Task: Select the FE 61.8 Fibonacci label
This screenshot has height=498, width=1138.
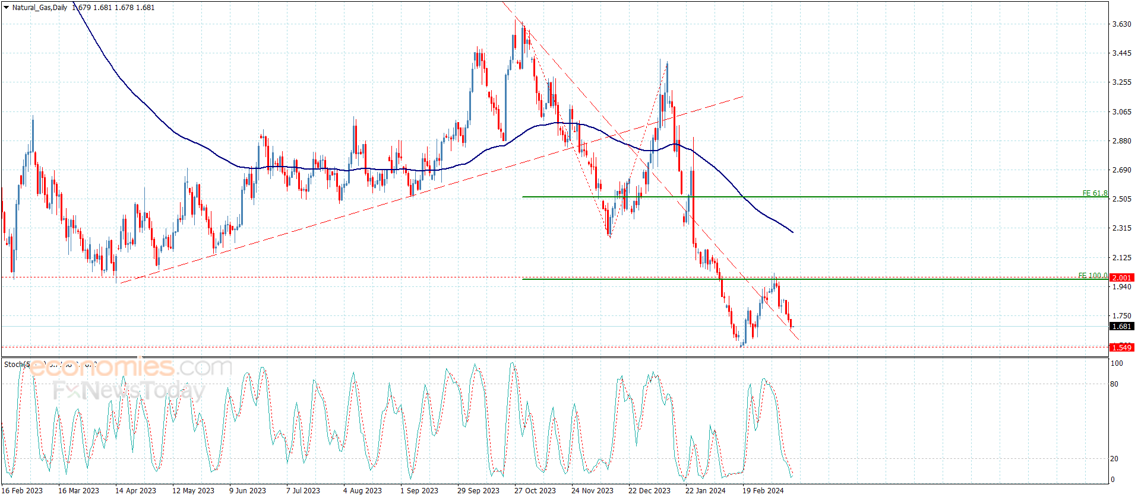Action: [x=1094, y=193]
